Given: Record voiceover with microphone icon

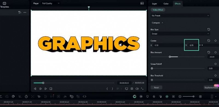Looking at the screenshot, I should [x=154, y=96].
